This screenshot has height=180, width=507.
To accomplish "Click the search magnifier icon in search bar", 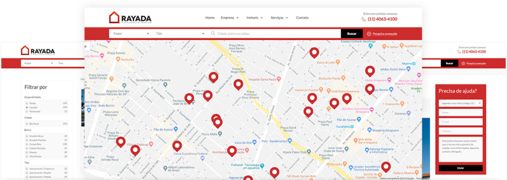I will point(213,34).
